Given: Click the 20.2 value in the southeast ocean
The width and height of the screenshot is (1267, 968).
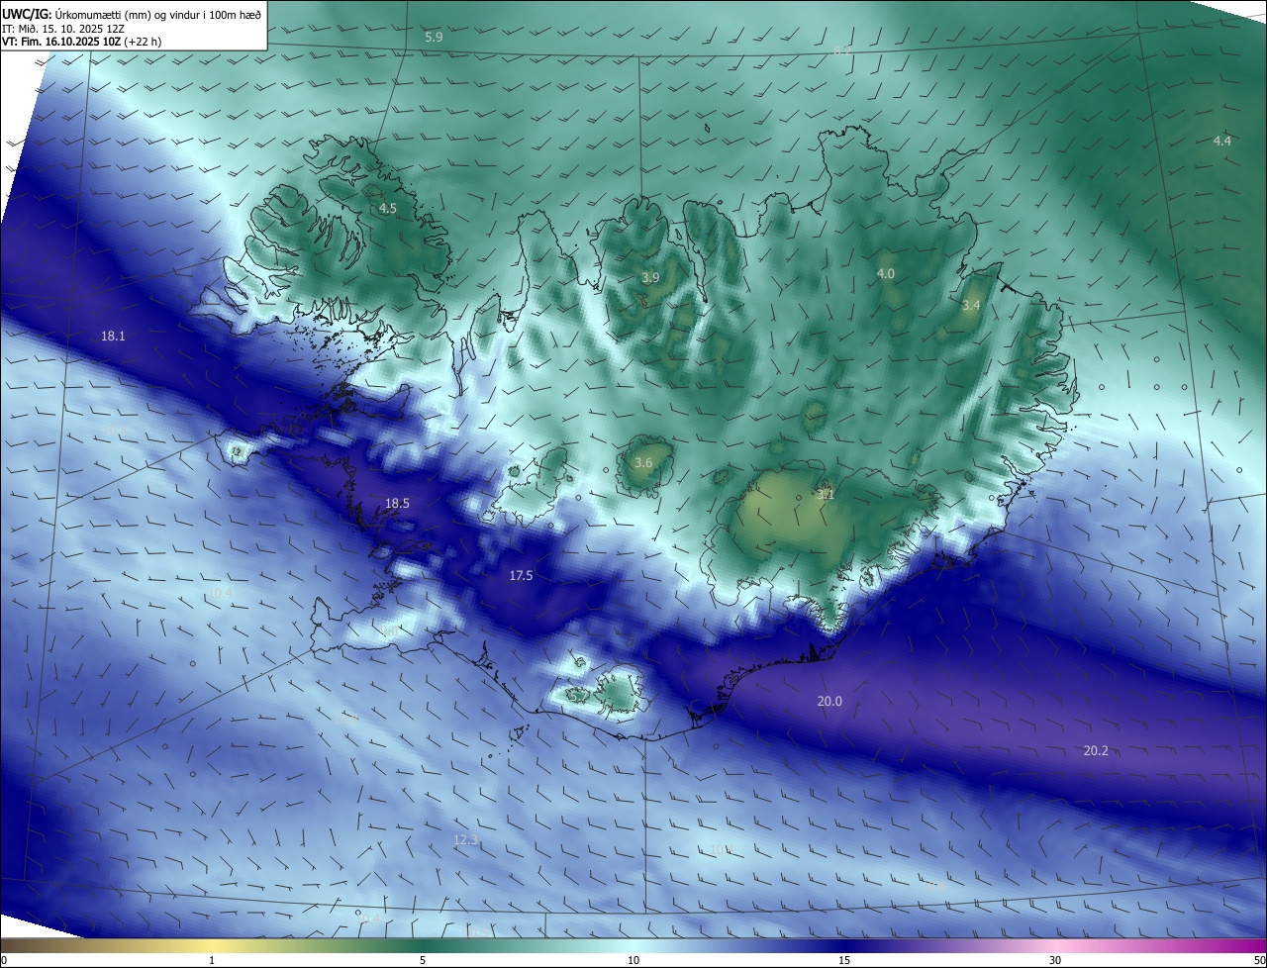Looking at the screenshot, I should [x=1096, y=751].
